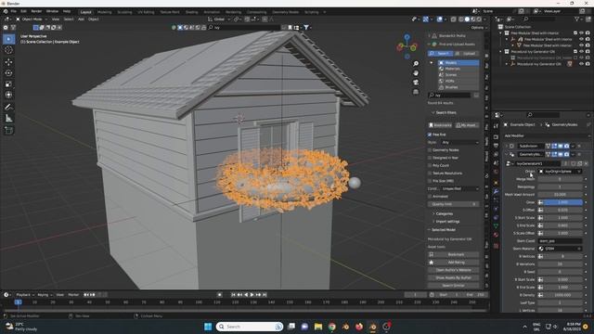The image size is (594, 334).
Task: Select the Annotate tool
Action: (8, 108)
